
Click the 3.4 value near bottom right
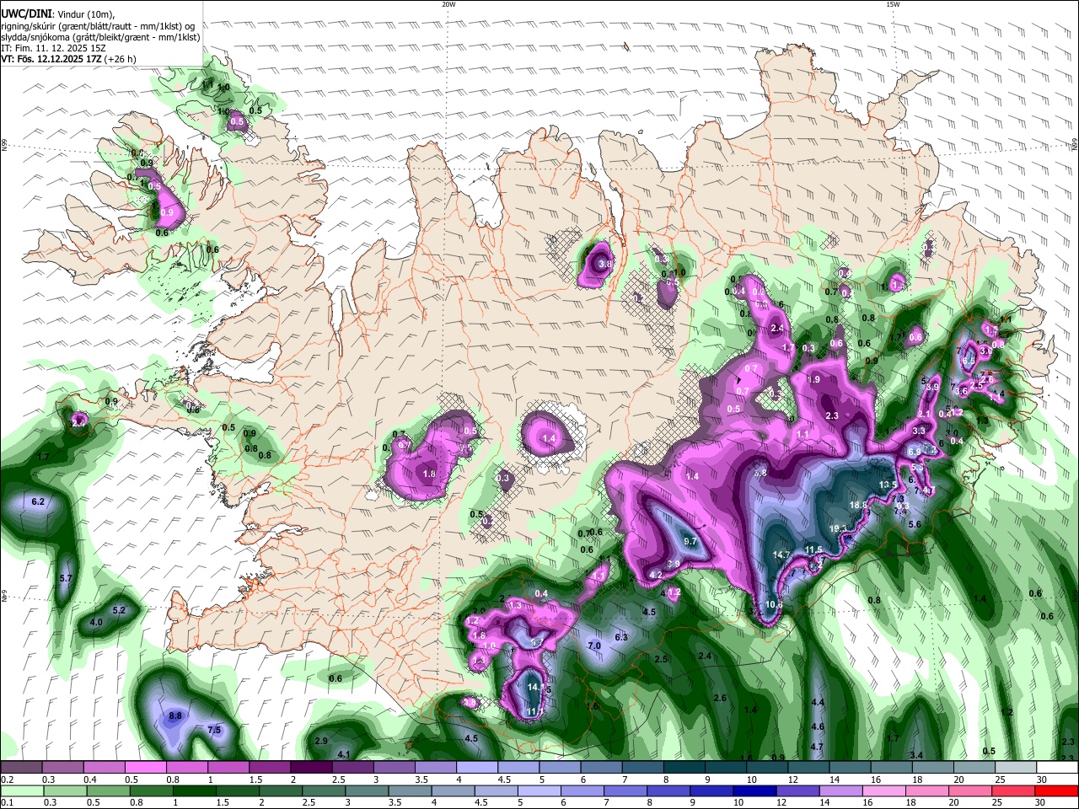(917, 754)
